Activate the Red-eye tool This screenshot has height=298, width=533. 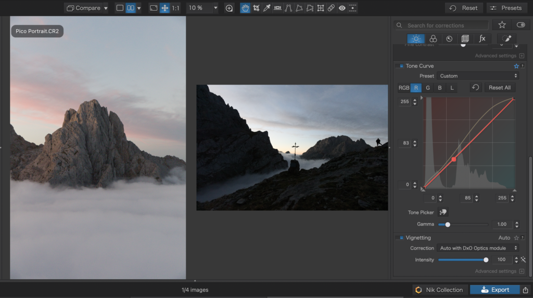342,8
